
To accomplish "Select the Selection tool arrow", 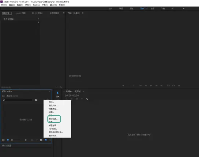I will [58, 93].
